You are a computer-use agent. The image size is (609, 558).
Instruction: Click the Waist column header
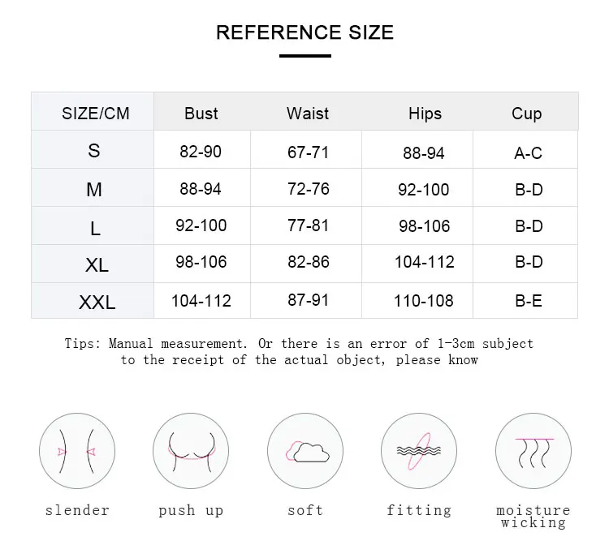(x=308, y=114)
